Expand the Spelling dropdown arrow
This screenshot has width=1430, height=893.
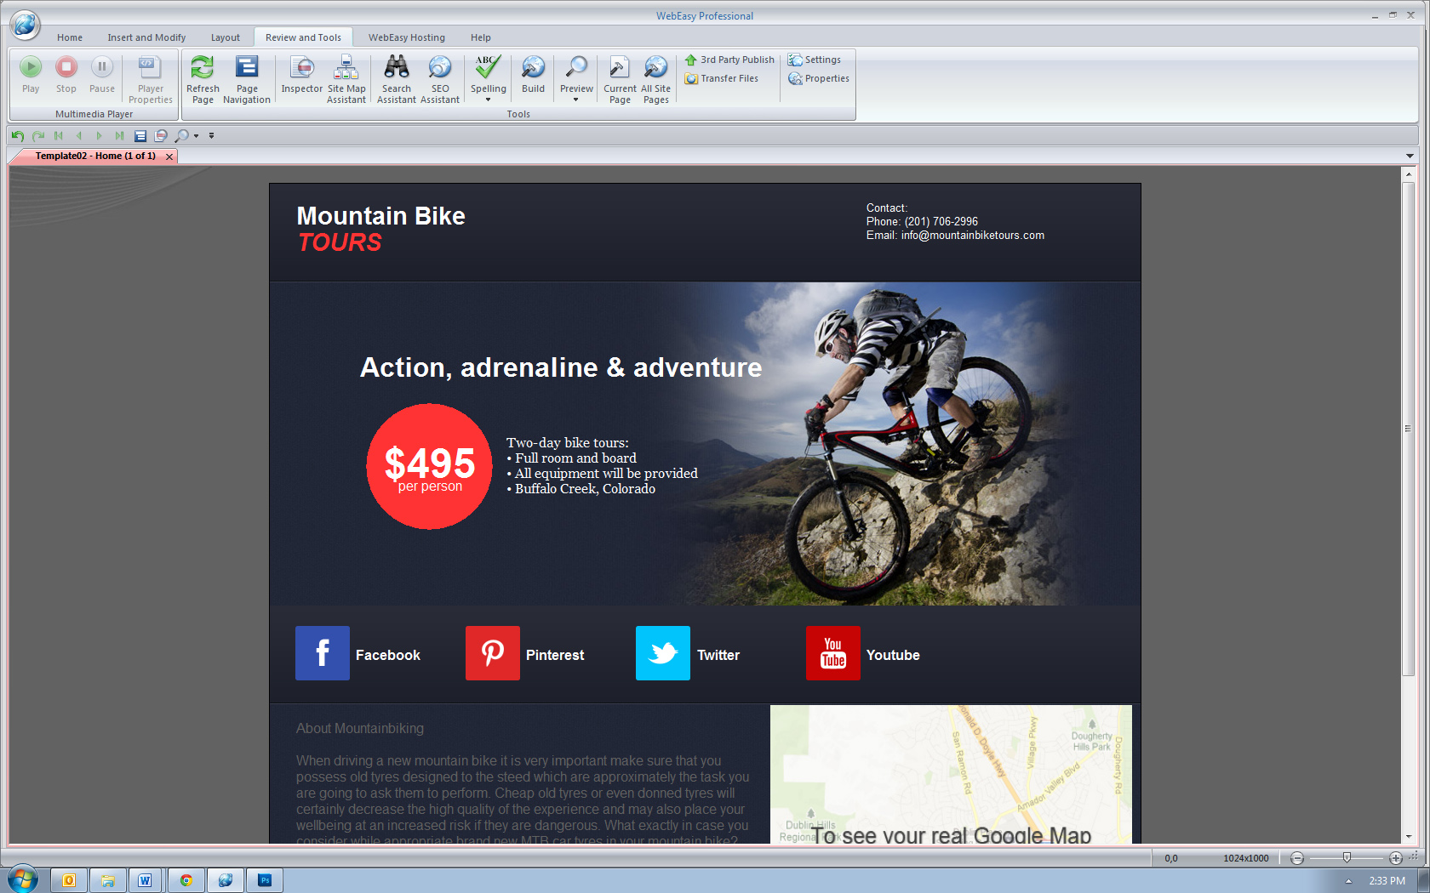pyautogui.click(x=489, y=100)
